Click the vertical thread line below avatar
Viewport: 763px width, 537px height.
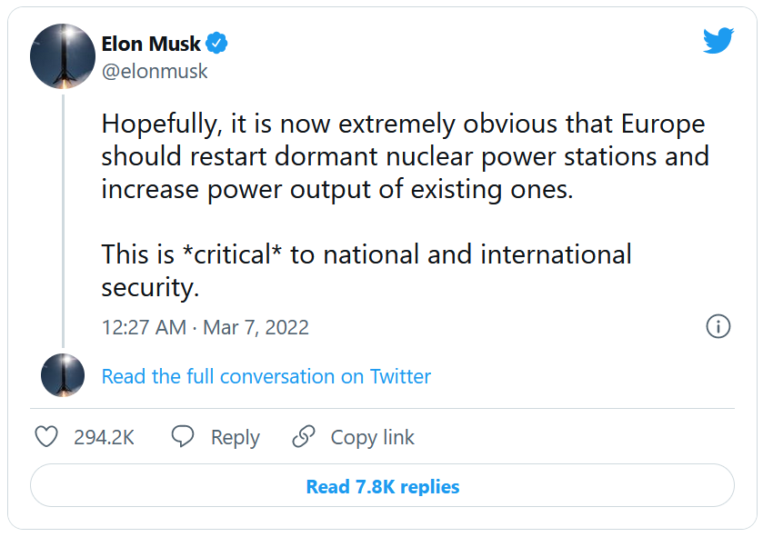63,218
